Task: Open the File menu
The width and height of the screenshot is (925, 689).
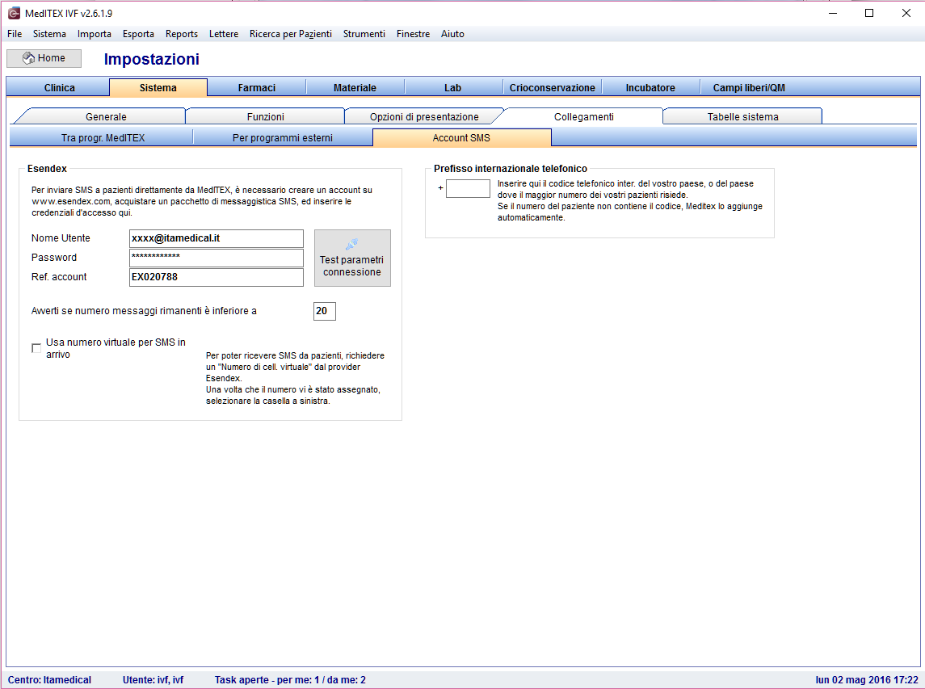Action: pyautogui.click(x=15, y=34)
